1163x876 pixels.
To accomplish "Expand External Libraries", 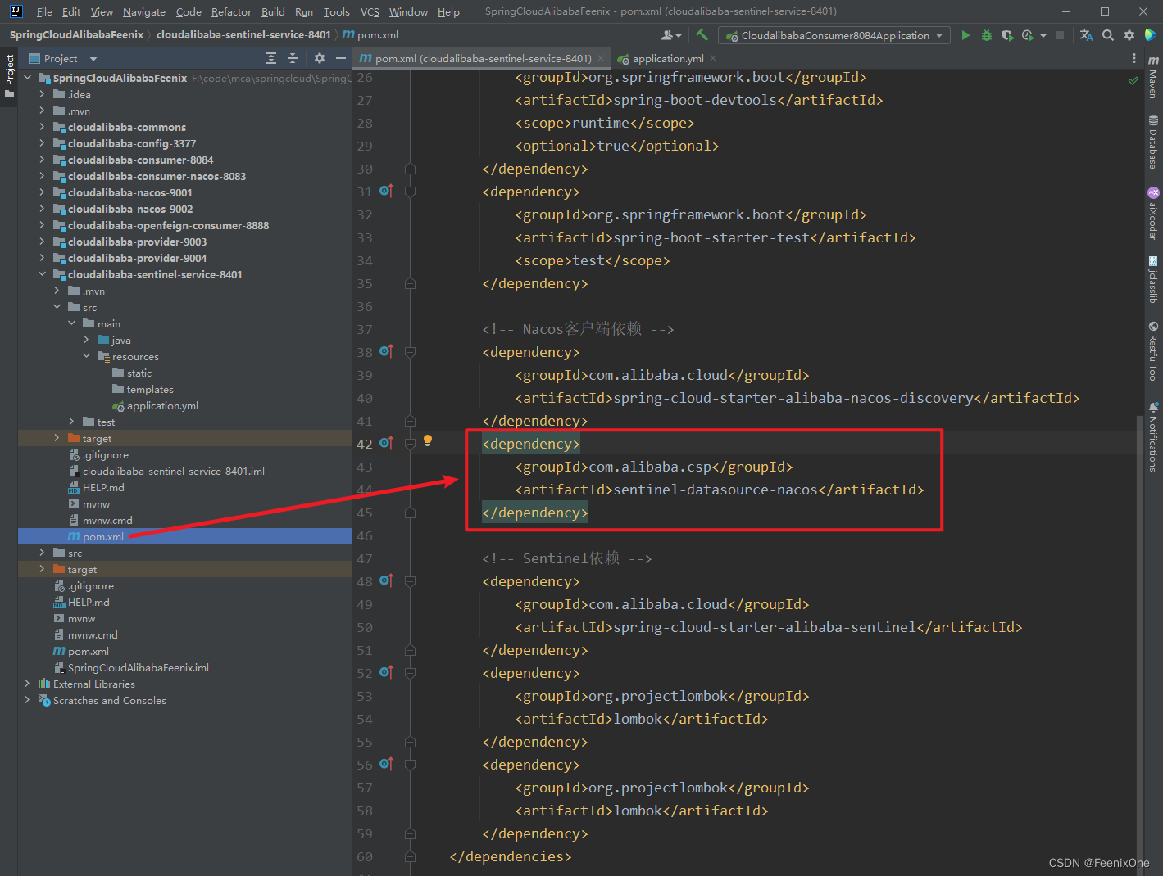I will (x=27, y=684).
